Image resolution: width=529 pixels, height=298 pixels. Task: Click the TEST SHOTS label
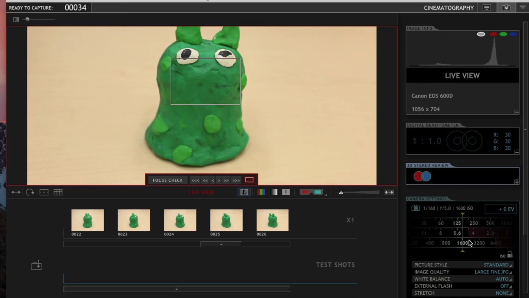[335, 265]
